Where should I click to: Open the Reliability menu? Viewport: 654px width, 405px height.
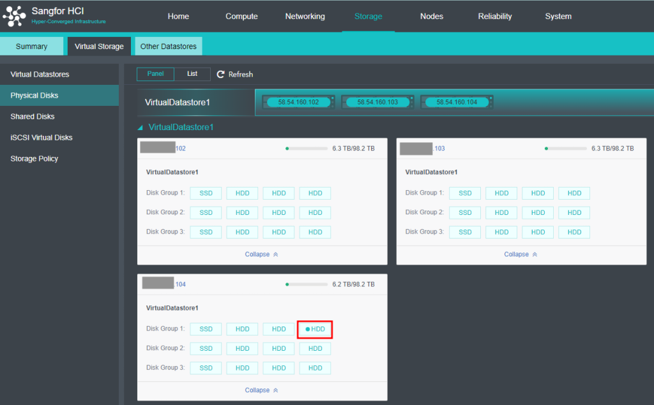coord(495,16)
